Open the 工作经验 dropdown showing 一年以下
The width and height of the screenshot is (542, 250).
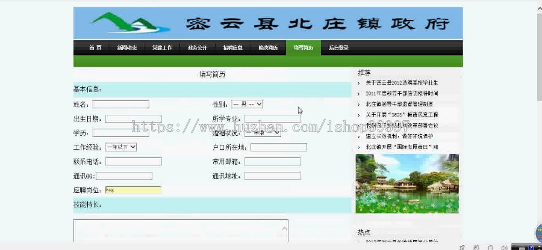coord(121,147)
